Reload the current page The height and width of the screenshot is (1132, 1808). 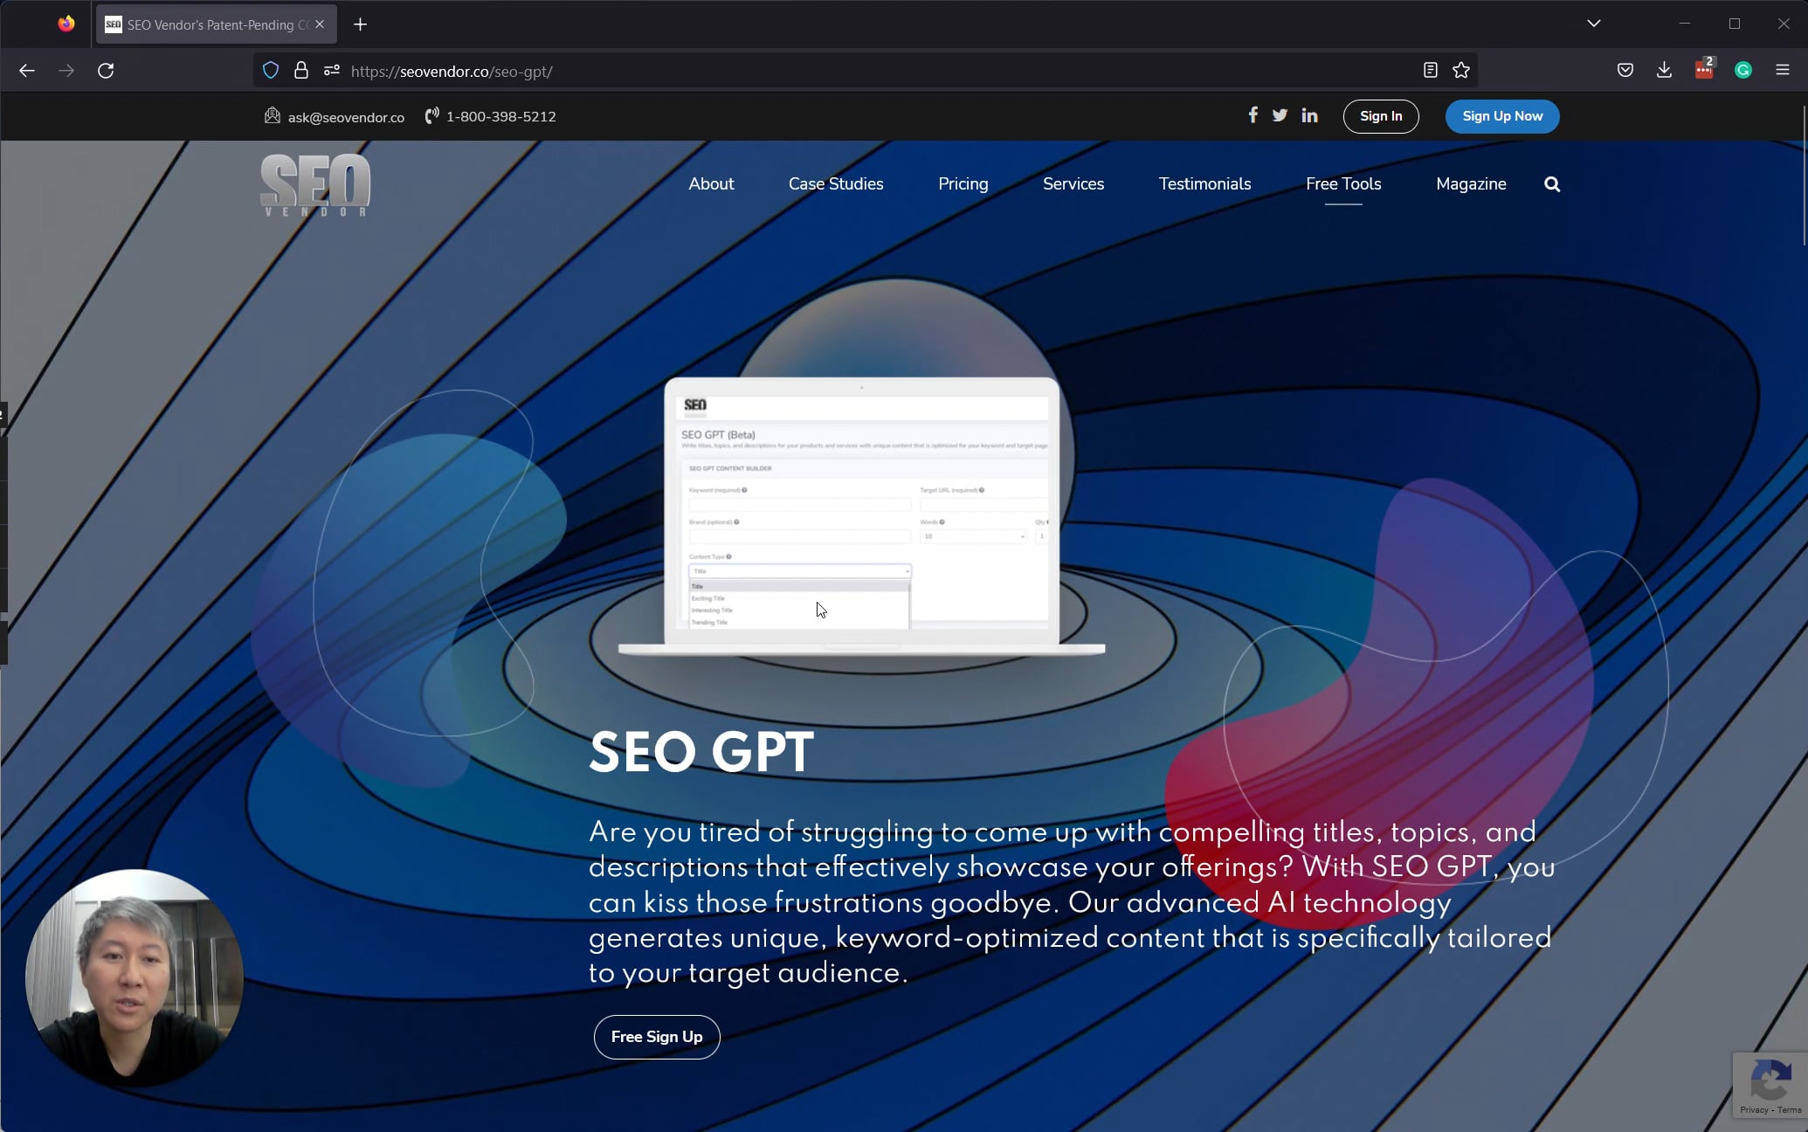point(106,71)
